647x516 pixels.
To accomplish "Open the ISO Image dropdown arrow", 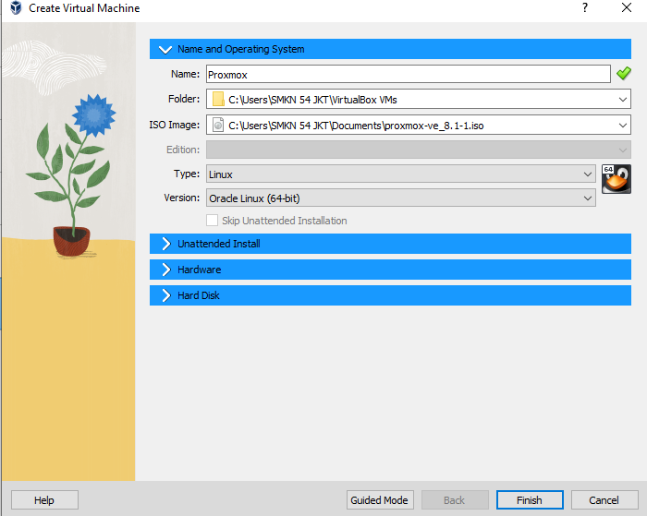I will pos(623,126).
